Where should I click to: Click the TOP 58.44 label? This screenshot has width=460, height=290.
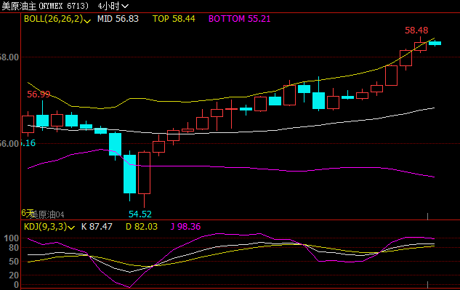[174, 19]
